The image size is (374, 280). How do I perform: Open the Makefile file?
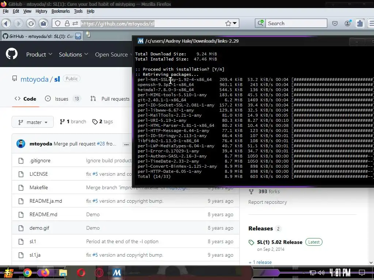click(x=39, y=188)
